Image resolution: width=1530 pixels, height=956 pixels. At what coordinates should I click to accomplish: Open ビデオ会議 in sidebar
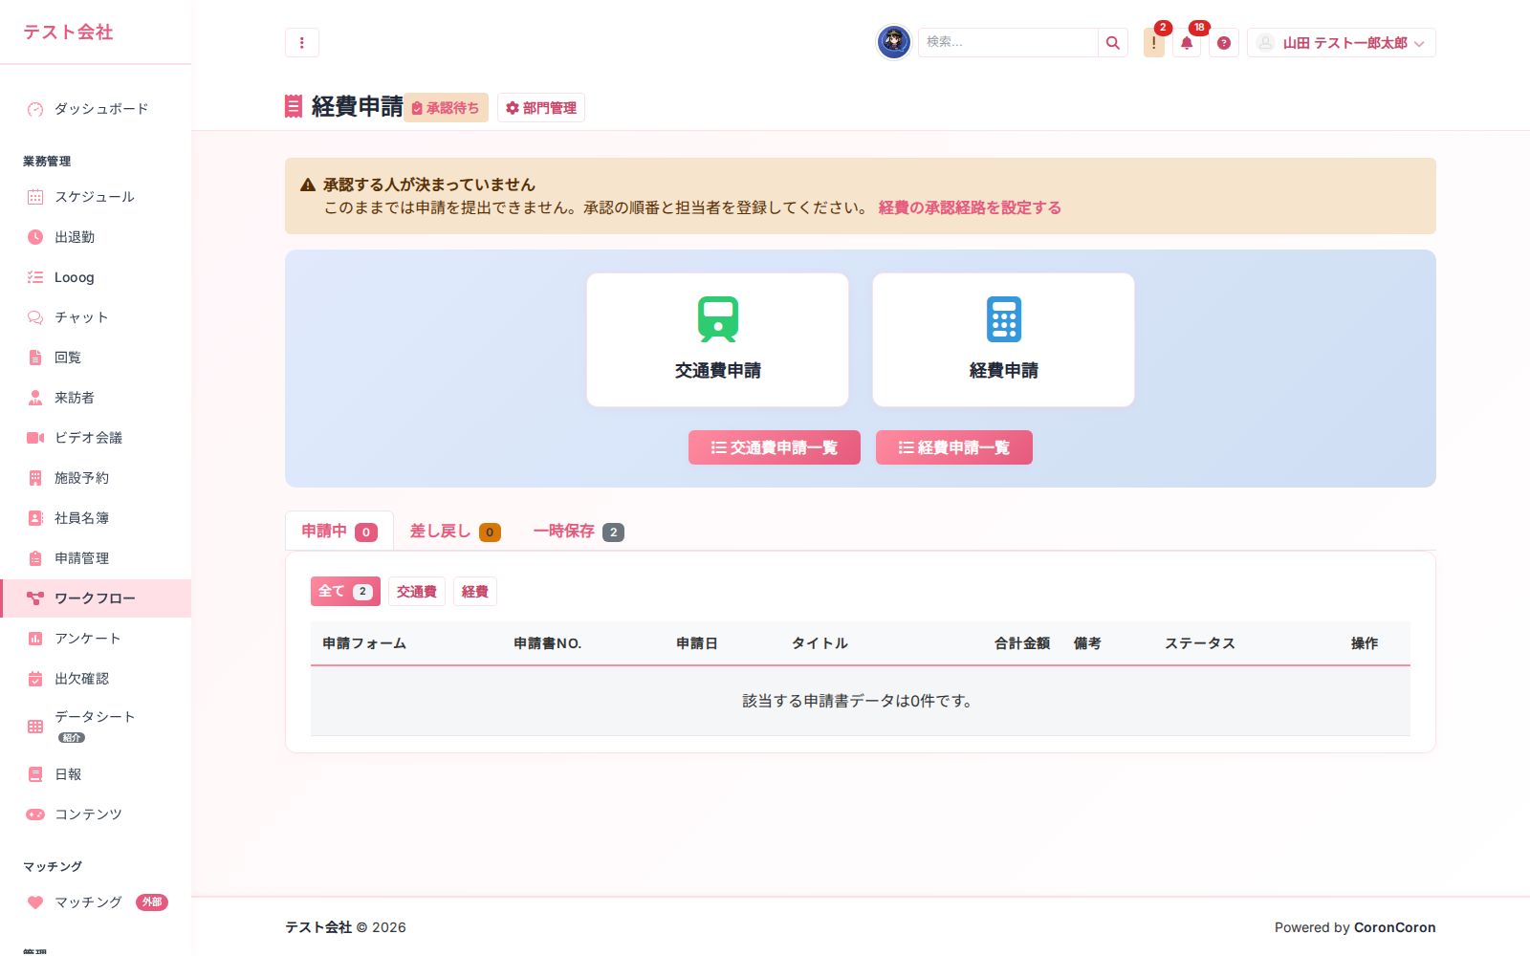pos(96,438)
